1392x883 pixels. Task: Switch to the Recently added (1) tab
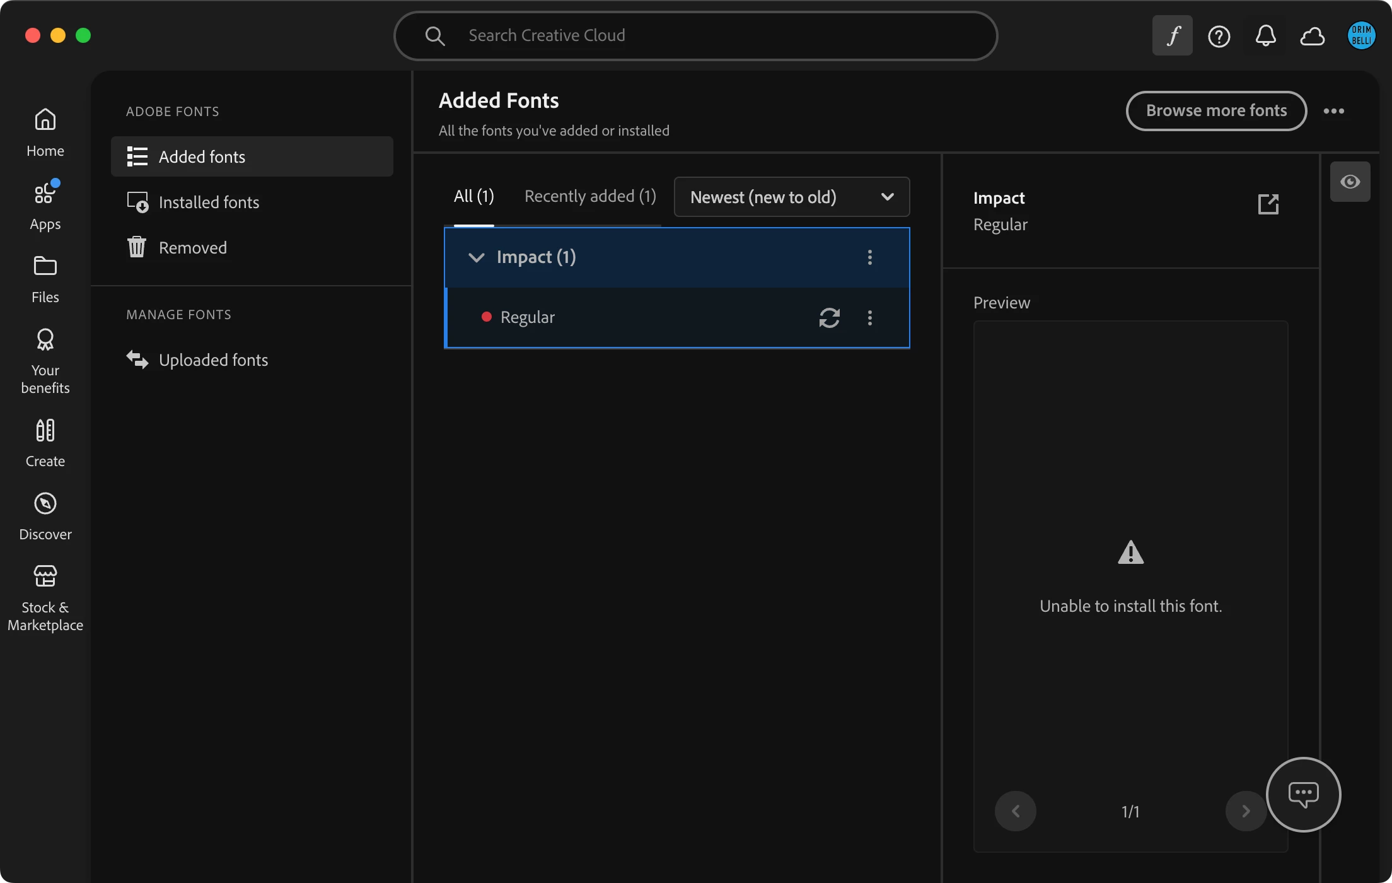tap(590, 196)
